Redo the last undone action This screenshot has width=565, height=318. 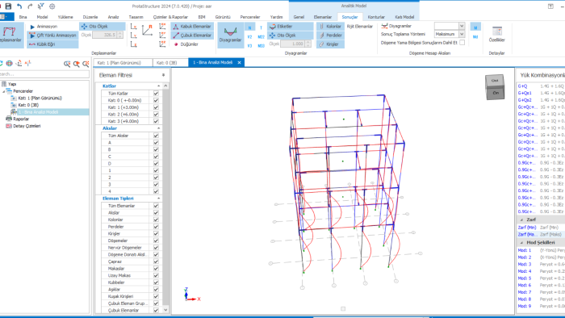[31, 6]
